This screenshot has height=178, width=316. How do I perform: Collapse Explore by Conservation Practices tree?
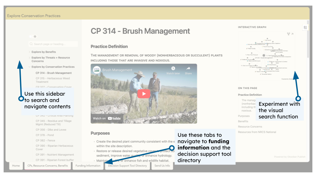(30, 67)
